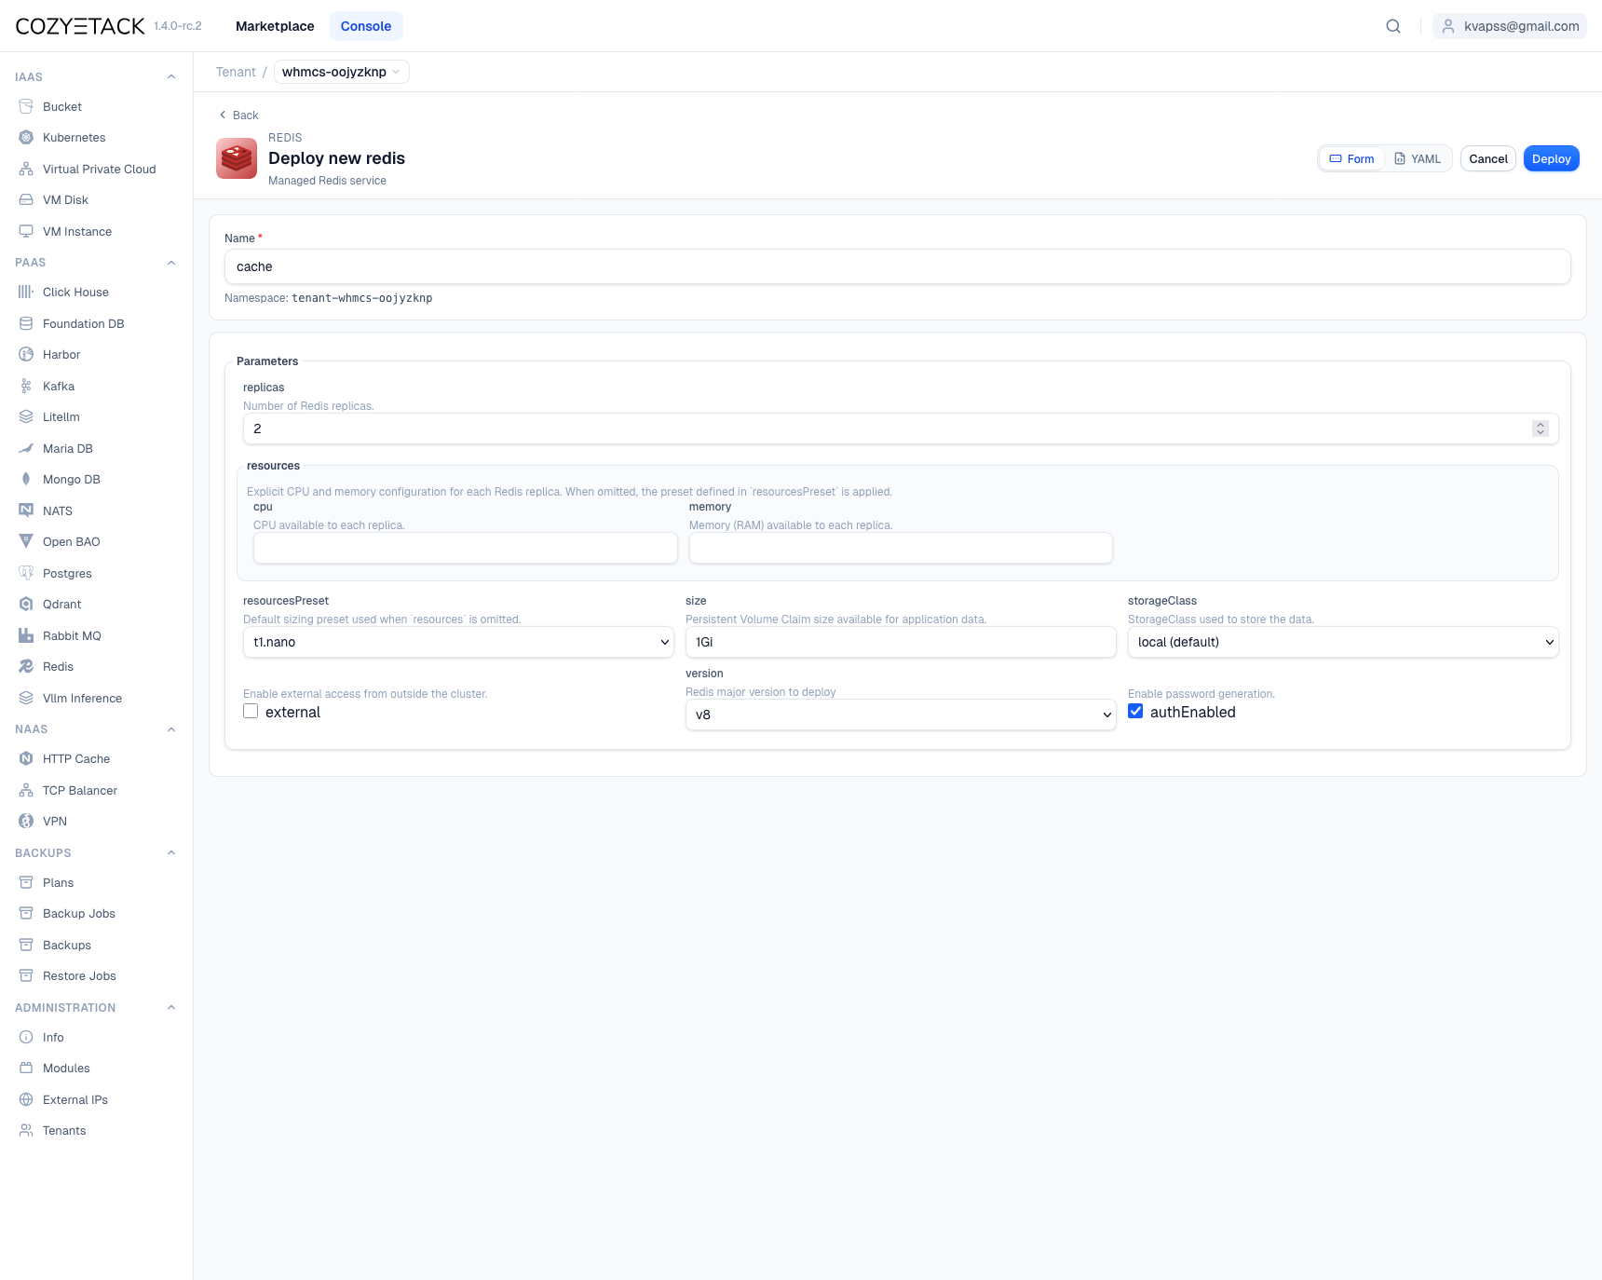Enable the external access checkbox

tap(251, 711)
